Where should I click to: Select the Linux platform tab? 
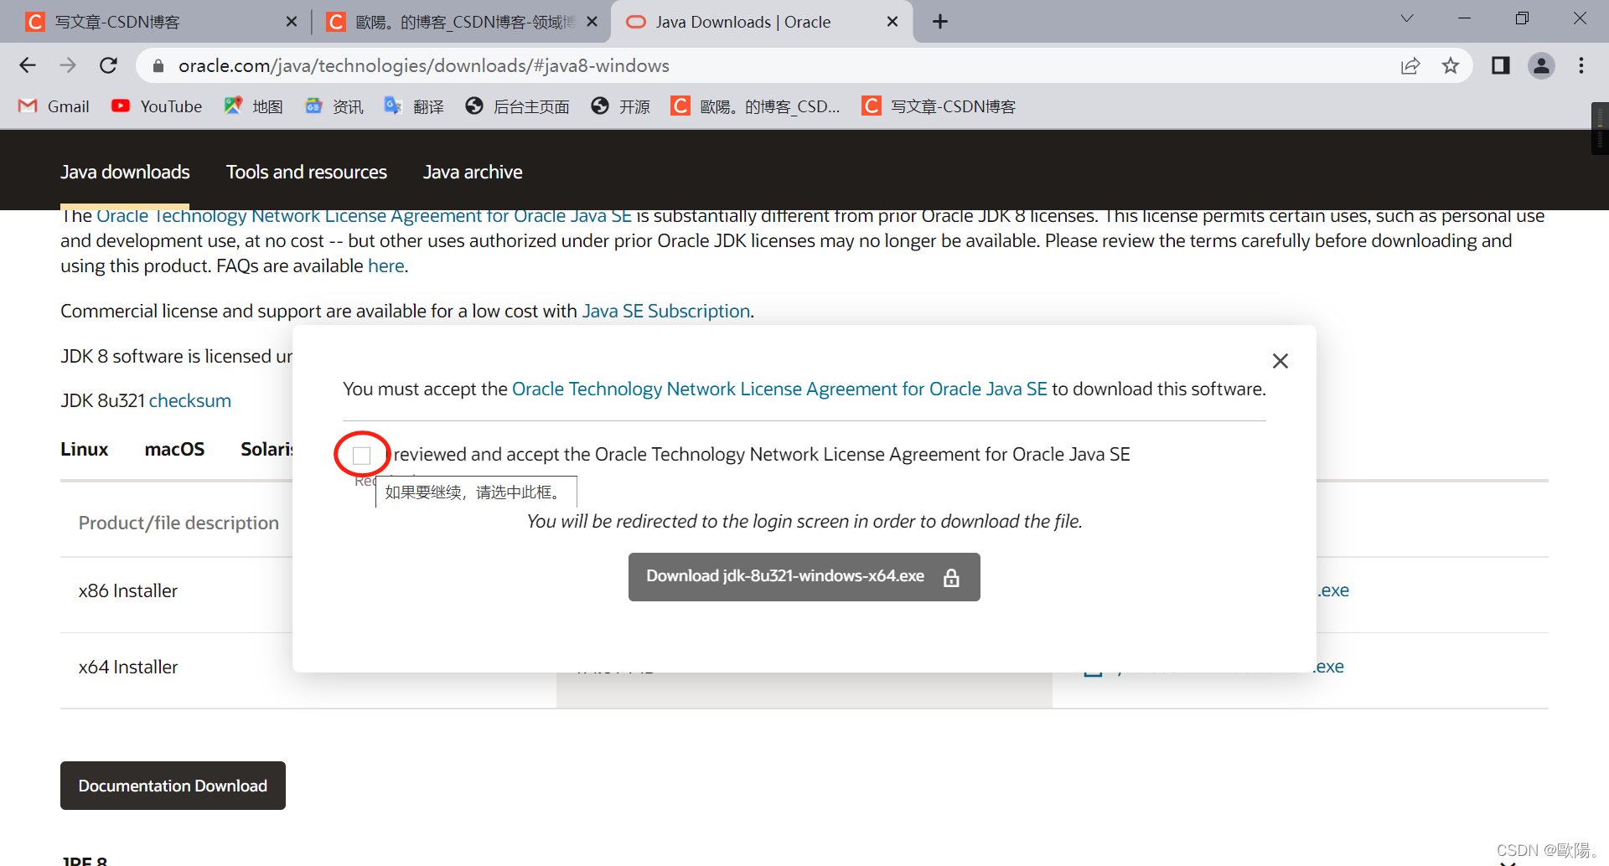click(x=85, y=449)
